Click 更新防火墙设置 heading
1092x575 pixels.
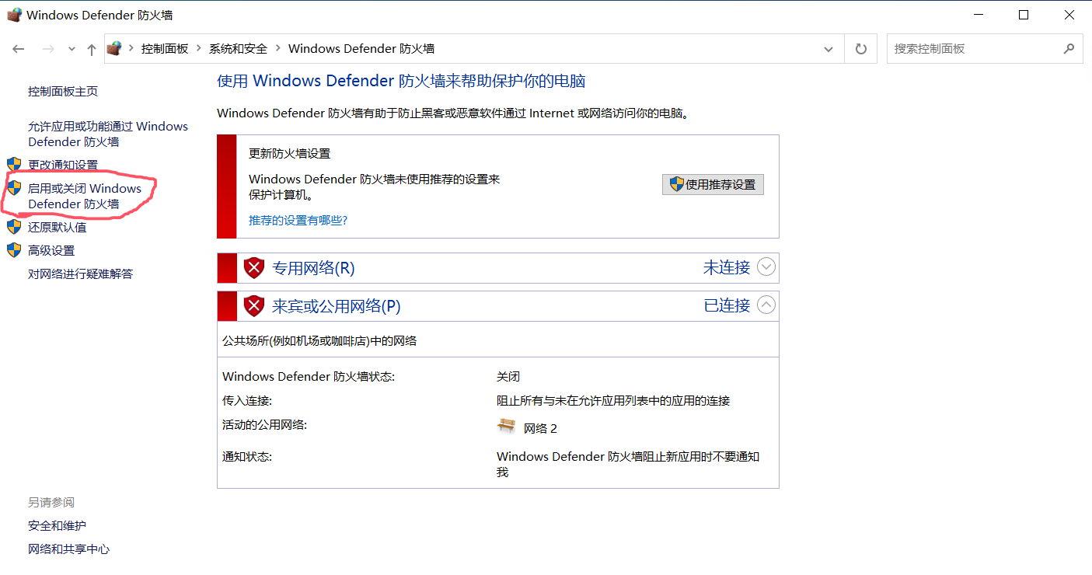[x=289, y=153]
